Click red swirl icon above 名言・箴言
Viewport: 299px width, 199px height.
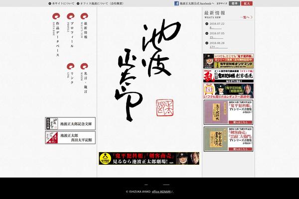pos(84,66)
